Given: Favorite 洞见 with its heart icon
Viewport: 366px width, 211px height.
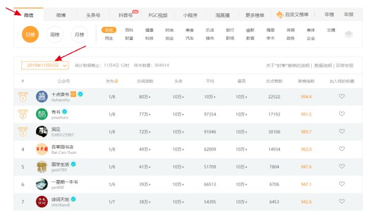Looking at the screenshot, I should [x=342, y=131].
